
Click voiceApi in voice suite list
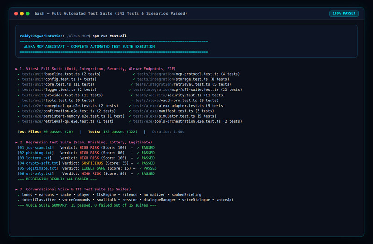[x=225, y=200]
